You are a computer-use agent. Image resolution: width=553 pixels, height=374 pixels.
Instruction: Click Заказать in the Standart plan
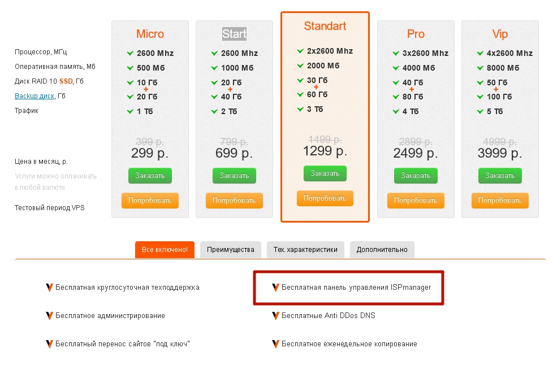click(325, 173)
